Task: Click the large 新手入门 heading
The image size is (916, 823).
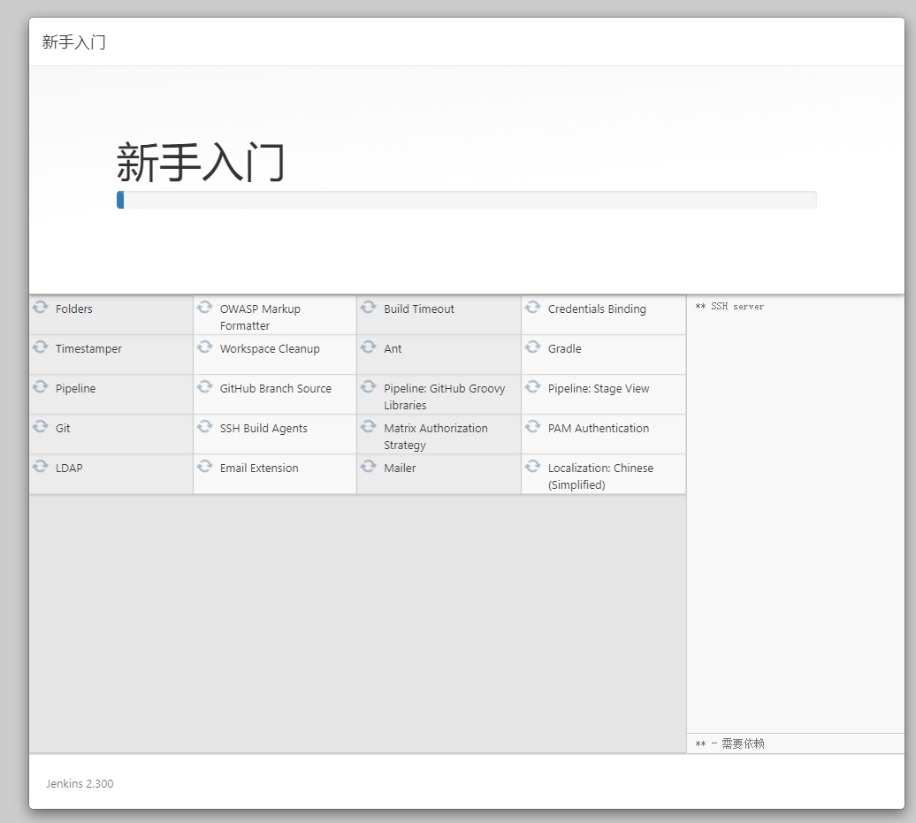Action: [x=201, y=163]
